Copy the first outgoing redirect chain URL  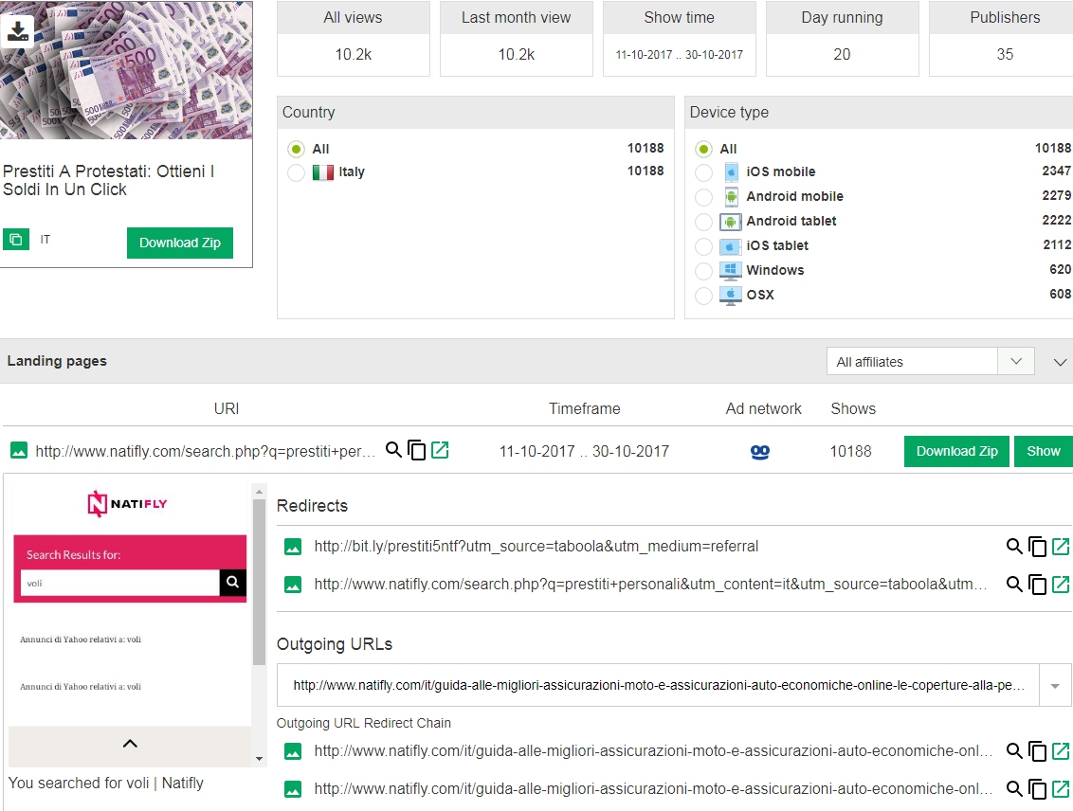tap(1037, 750)
